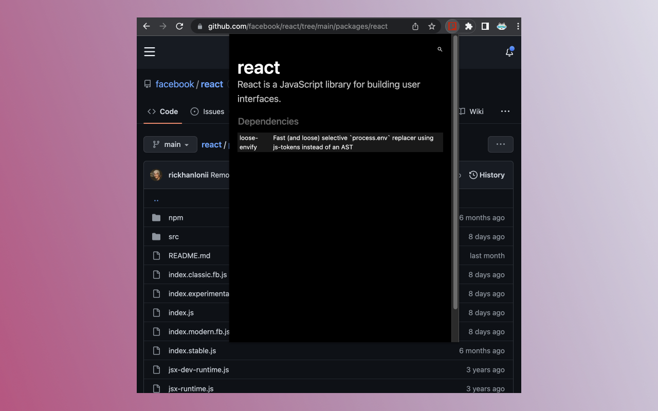658x411 pixels.
Task: Open index.stable.js file
Action: point(192,351)
